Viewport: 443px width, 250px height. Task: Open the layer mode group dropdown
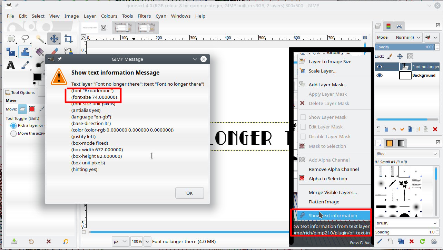point(431,37)
